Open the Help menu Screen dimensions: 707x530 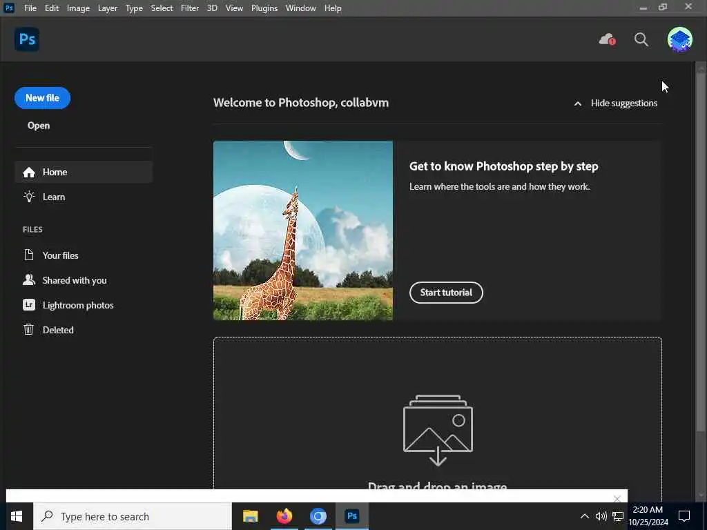(x=333, y=8)
